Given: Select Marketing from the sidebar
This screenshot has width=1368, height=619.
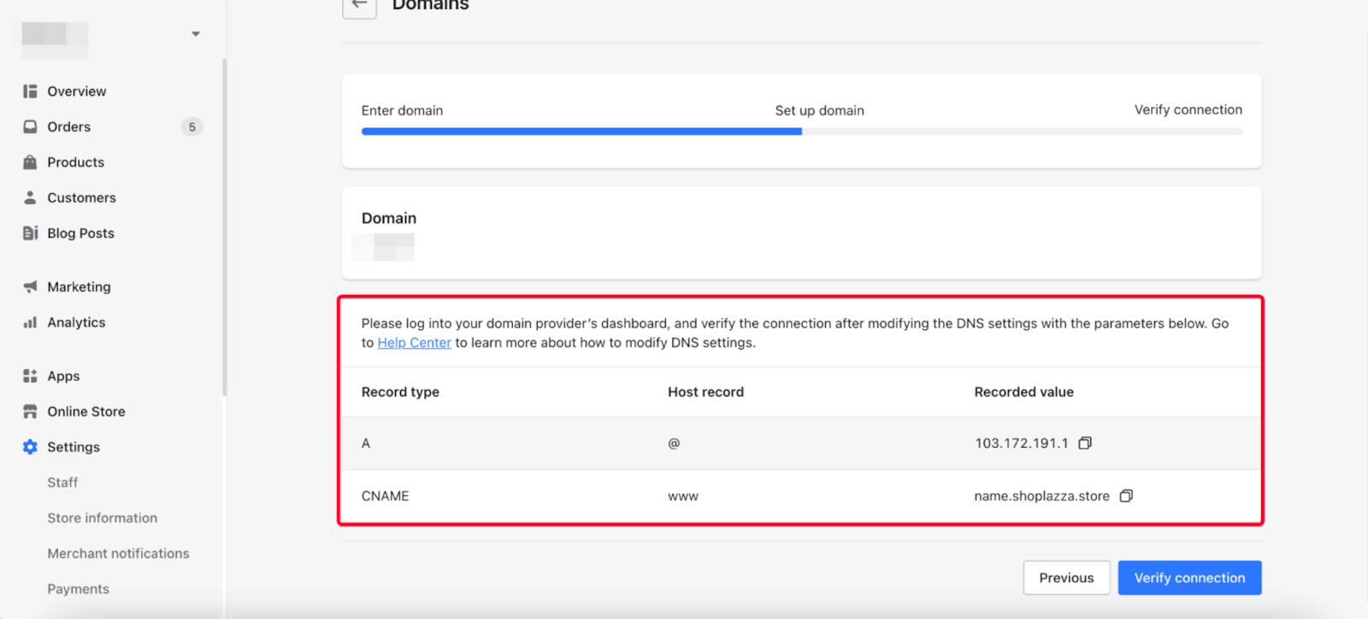Looking at the screenshot, I should coord(79,287).
